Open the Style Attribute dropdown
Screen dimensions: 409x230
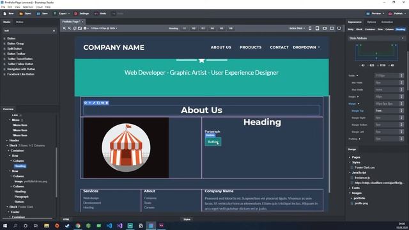point(376,38)
